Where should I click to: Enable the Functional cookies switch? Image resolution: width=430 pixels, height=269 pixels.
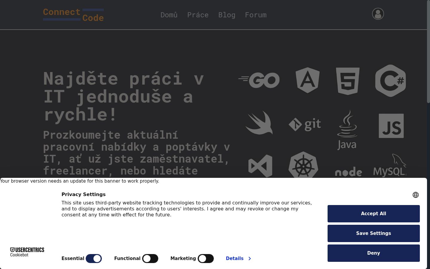(x=150, y=259)
